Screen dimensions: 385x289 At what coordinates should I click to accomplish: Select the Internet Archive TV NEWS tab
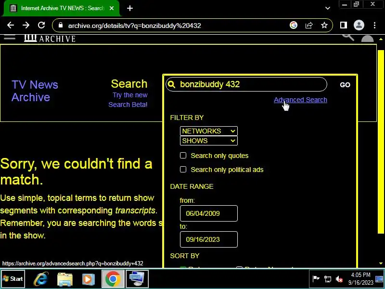point(62,8)
